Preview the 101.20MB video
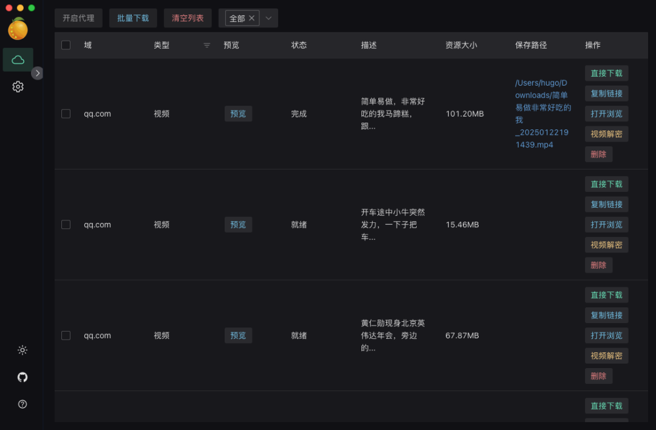 click(238, 114)
